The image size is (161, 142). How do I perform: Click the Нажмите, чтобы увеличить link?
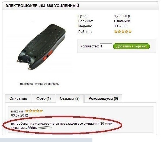[x=39, y=84]
